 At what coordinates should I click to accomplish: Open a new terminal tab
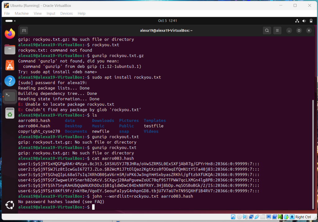[x=24, y=30]
